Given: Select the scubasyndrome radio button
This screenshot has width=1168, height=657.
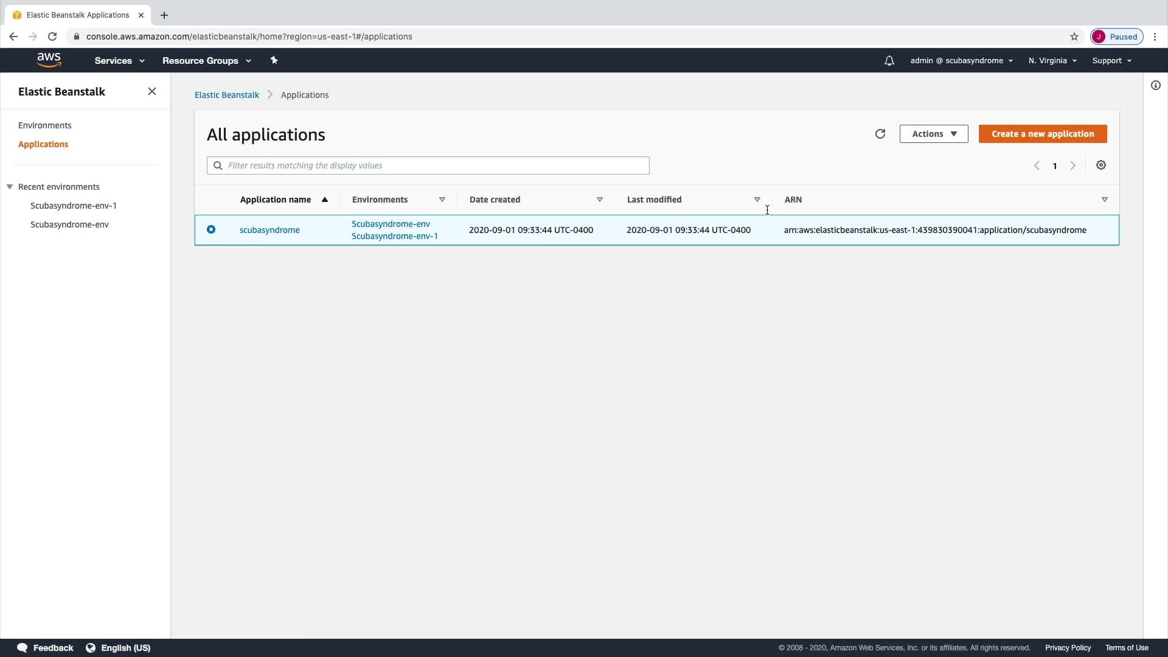Looking at the screenshot, I should [x=211, y=229].
